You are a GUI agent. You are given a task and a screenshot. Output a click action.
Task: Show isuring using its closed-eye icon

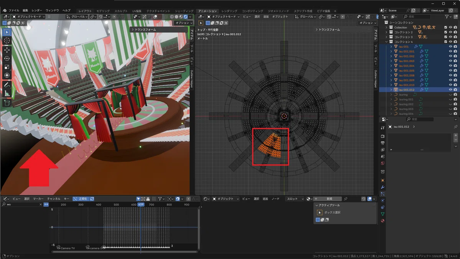pyautogui.click(x=450, y=94)
